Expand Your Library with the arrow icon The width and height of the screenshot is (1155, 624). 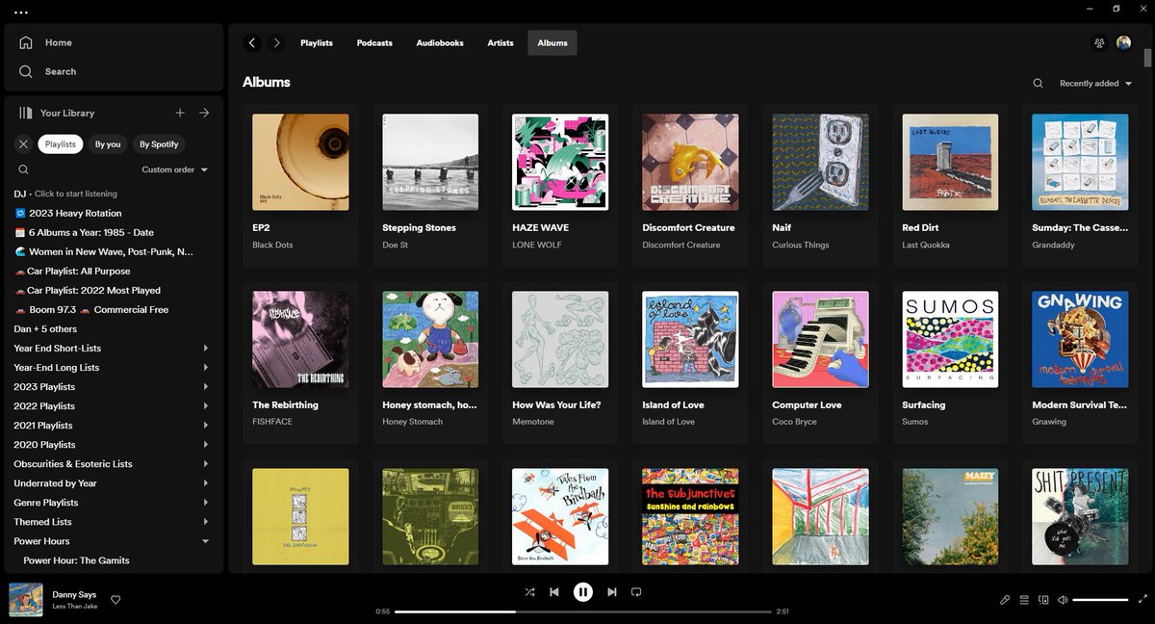[204, 113]
